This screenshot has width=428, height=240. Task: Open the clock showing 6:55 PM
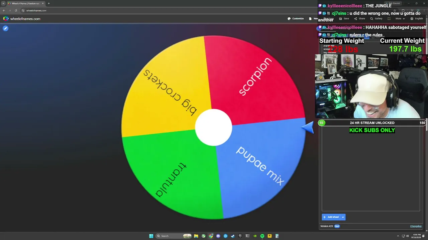click(417, 236)
